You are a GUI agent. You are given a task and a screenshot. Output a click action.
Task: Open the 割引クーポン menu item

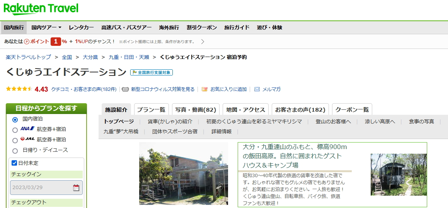pos(202,28)
